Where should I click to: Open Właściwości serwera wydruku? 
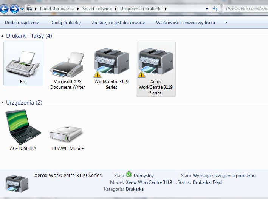[x=186, y=23]
